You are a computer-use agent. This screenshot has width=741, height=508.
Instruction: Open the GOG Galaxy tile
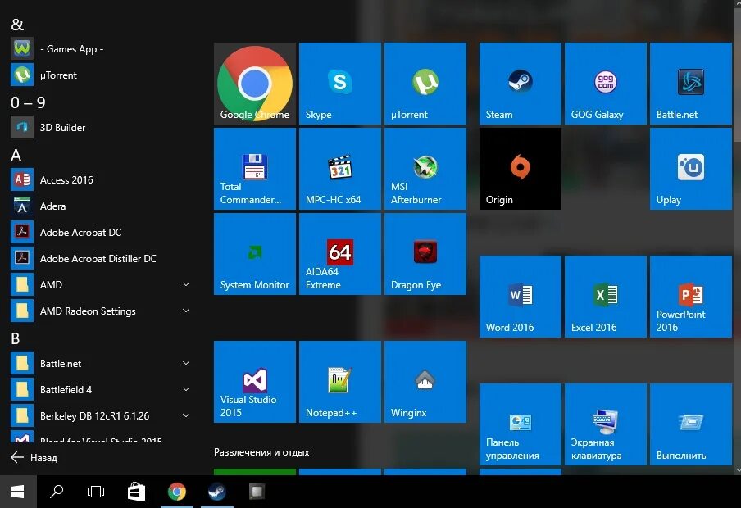[606, 84]
